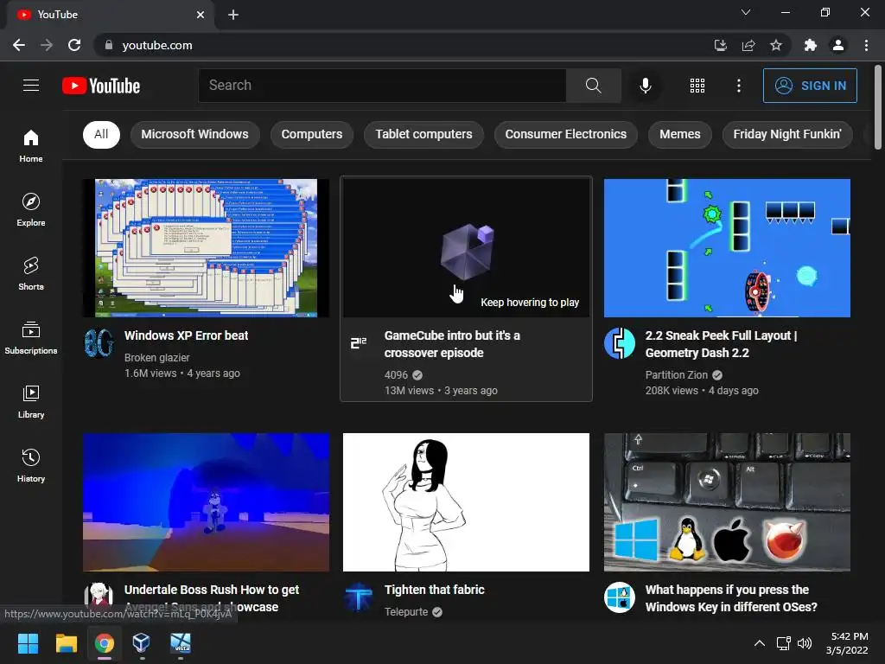Click Broken glazier channel name
Viewport: 885px width, 664px height.
[x=157, y=357]
